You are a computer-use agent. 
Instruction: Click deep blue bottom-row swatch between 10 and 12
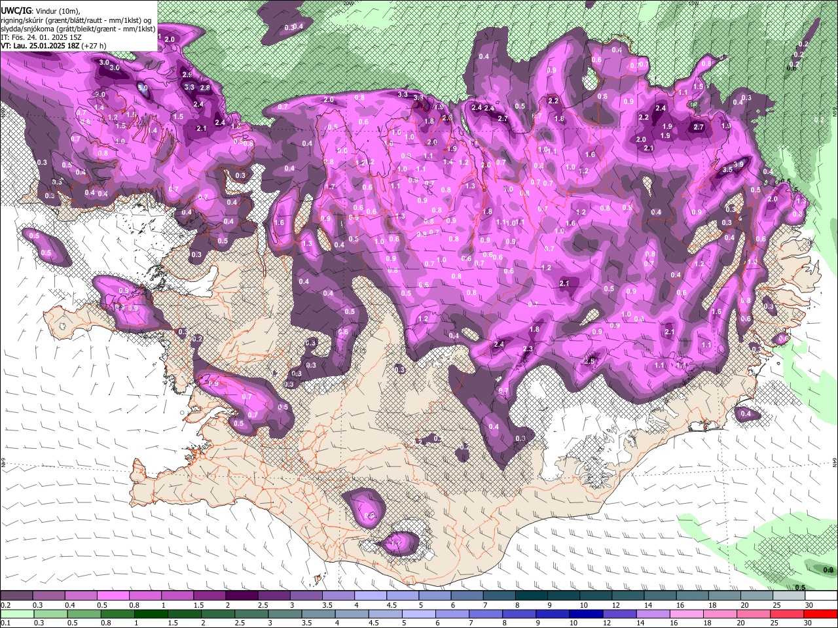586,614
